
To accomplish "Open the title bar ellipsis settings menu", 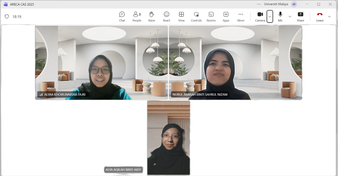I will click(x=259, y=4).
